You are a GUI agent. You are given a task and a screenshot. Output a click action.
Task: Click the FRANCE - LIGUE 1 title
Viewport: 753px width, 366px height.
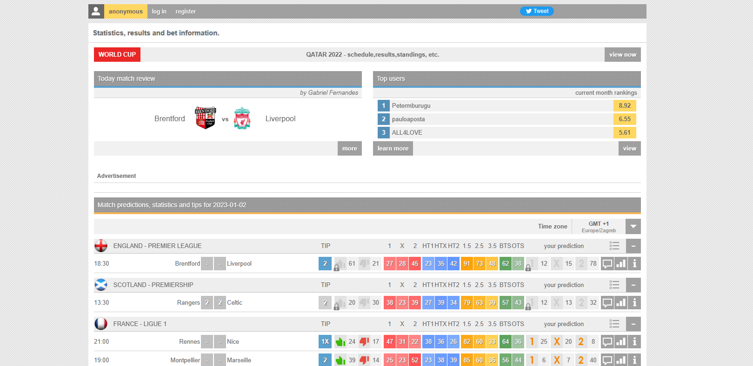(x=140, y=324)
